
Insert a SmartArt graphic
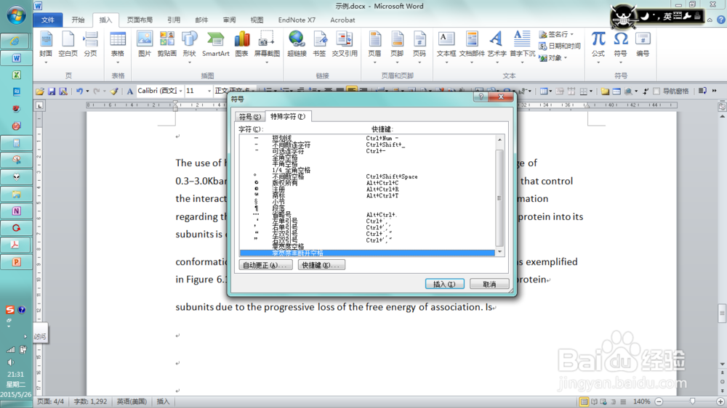pyautogui.click(x=216, y=45)
